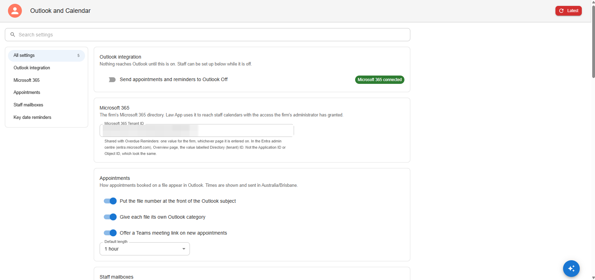
Task: Click the user avatar icon
Action: click(15, 11)
